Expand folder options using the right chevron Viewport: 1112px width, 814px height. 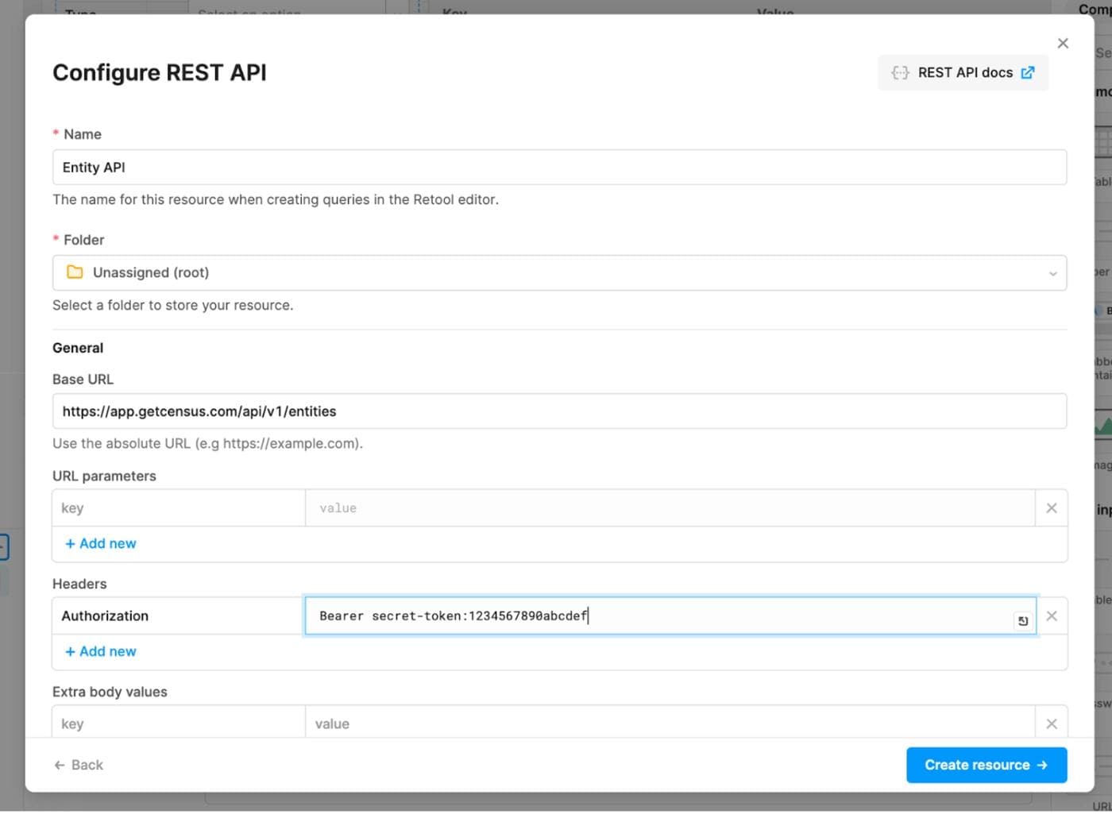(x=1054, y=272)
